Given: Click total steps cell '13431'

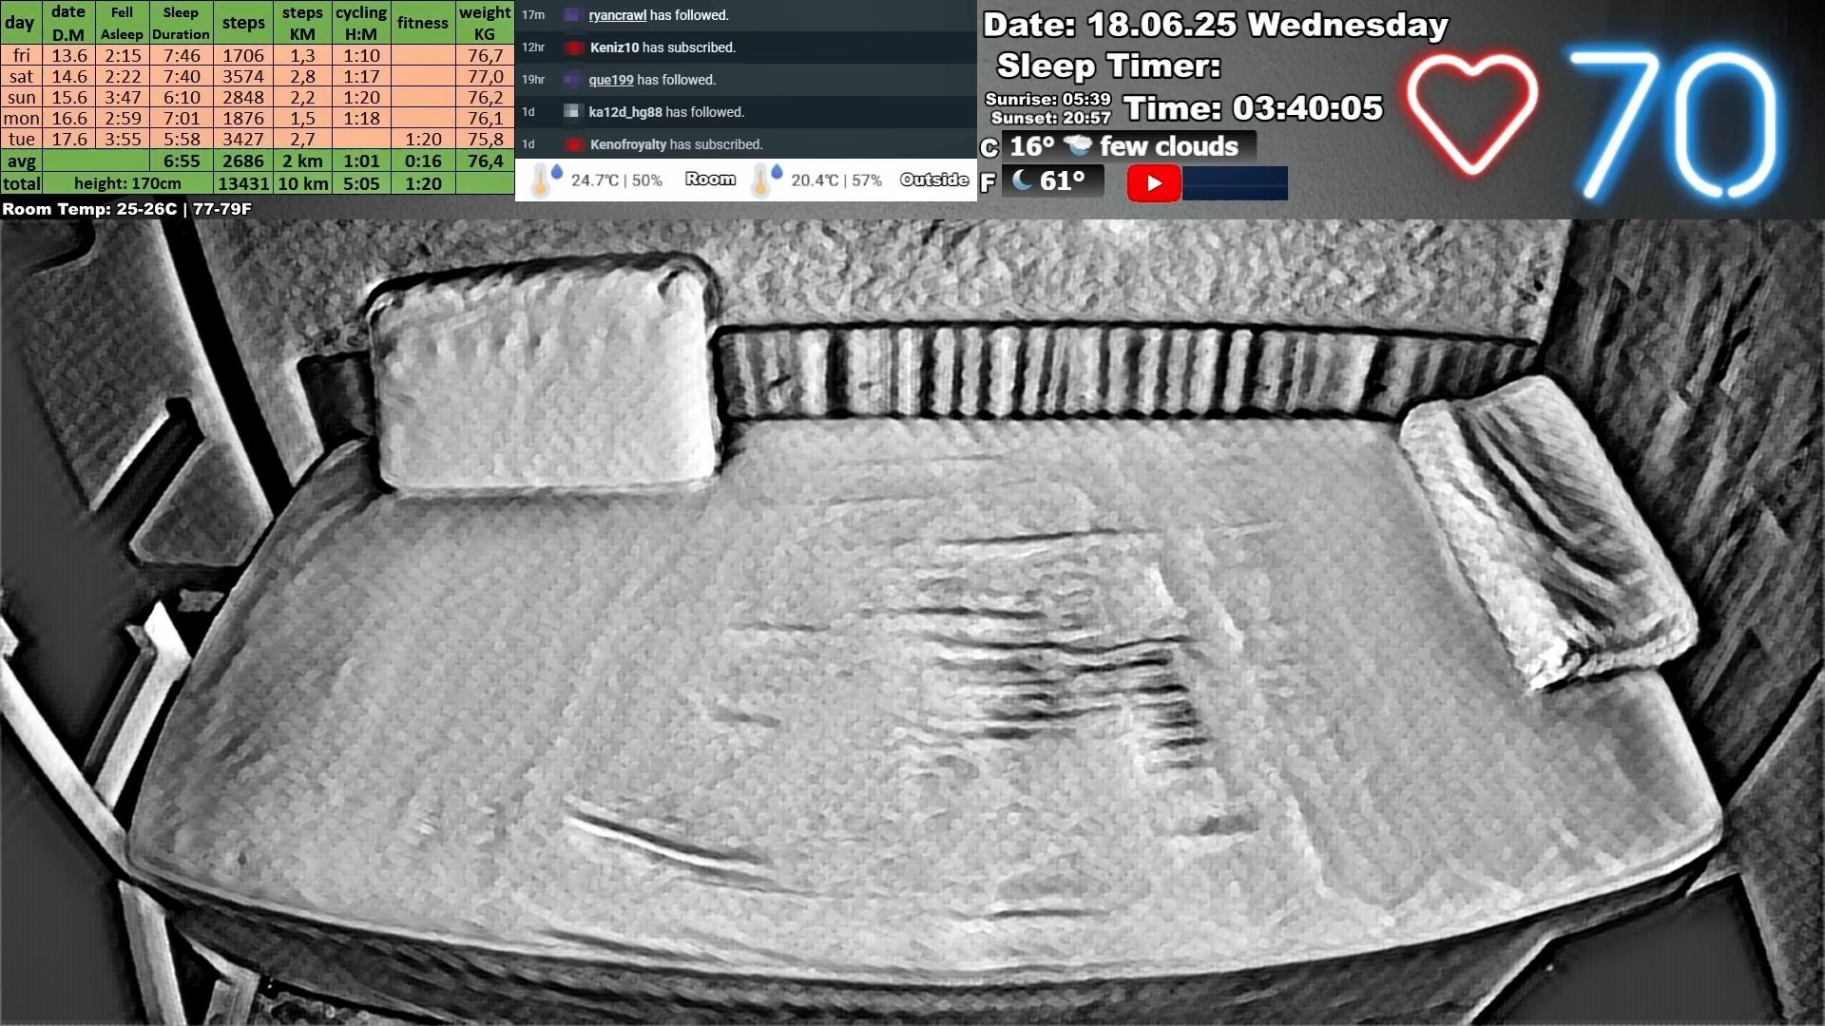Looking at the screenshot, I should coord(243,183).
